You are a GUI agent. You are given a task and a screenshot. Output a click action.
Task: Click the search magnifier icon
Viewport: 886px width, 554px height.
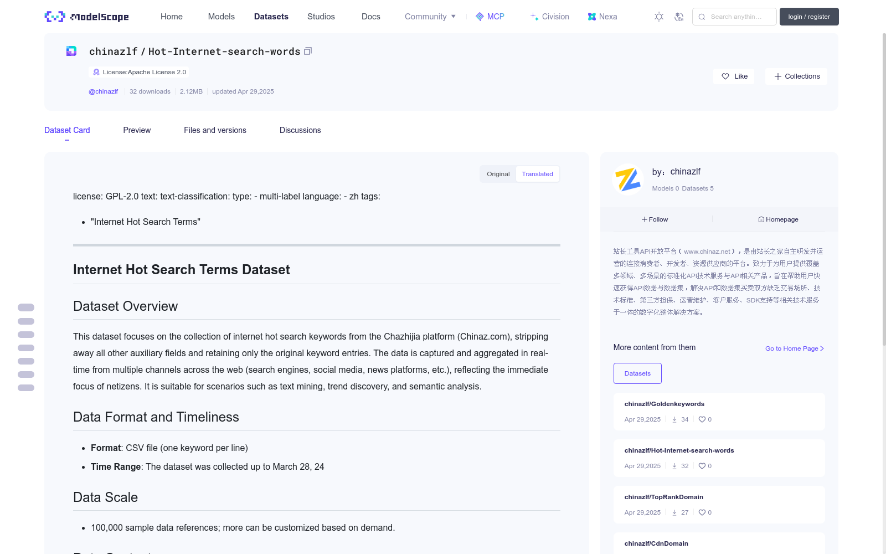(702, 17)
